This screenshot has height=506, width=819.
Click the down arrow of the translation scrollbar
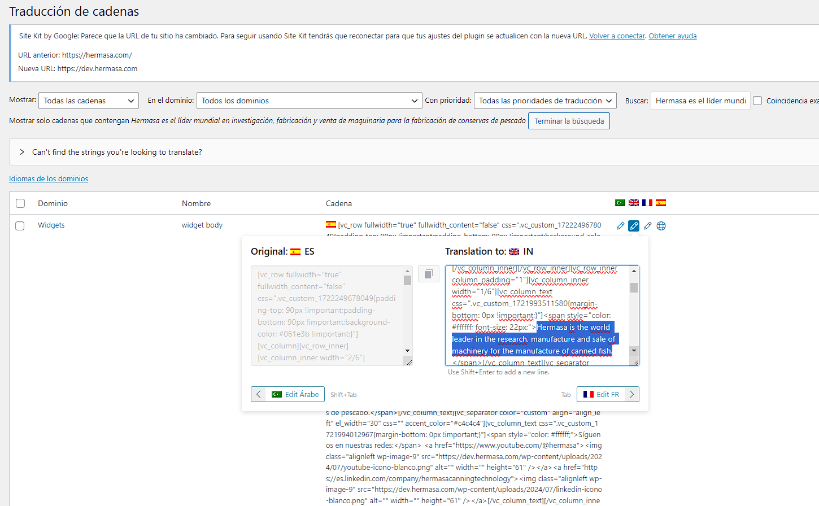click(634, 351)
